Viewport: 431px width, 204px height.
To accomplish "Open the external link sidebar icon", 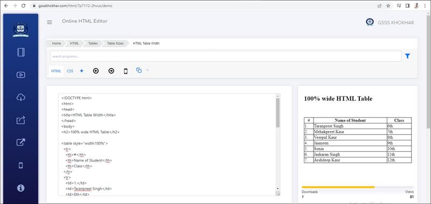I will [21, 142].
